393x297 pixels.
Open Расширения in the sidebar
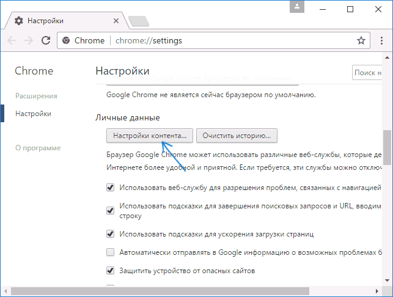coord(36,96)
